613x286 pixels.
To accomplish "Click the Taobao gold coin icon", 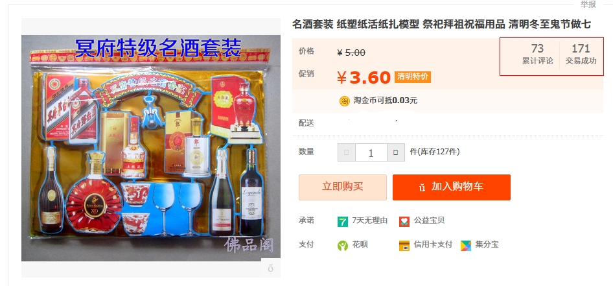I will click(345, 101).
